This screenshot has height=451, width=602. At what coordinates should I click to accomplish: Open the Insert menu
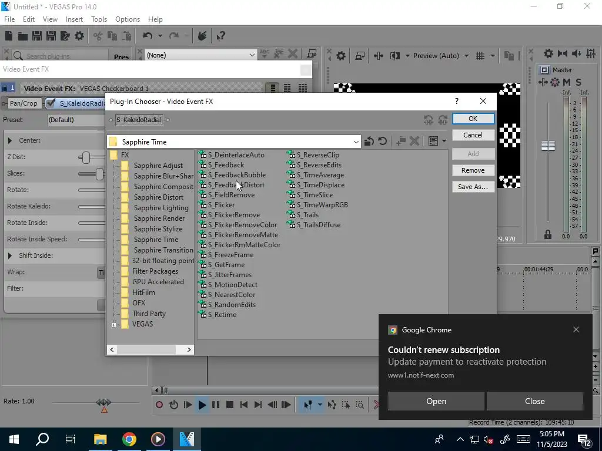point(74,19)
